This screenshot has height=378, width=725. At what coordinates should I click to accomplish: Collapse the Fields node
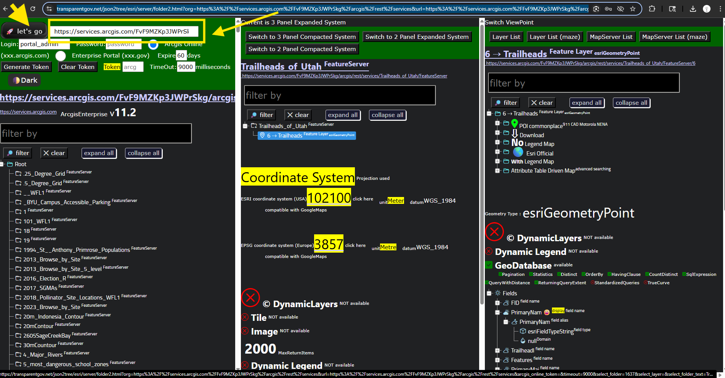pyautogui.click(x=489, y=293)
